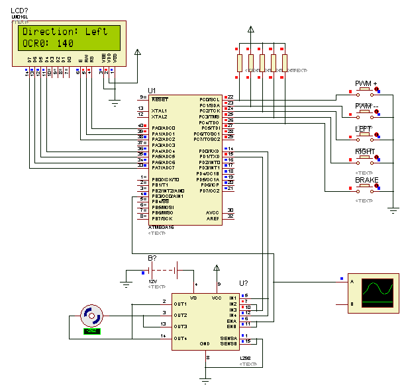Image resolution: width=406 pixels, height=389 pixels.
Task: Click the ground symbol below the L298
Action: pos(207,378)
